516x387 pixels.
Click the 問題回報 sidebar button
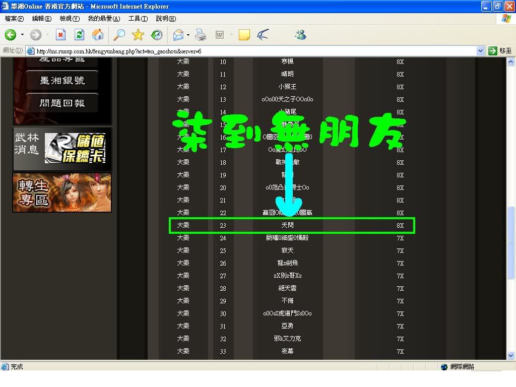[62, 103]
